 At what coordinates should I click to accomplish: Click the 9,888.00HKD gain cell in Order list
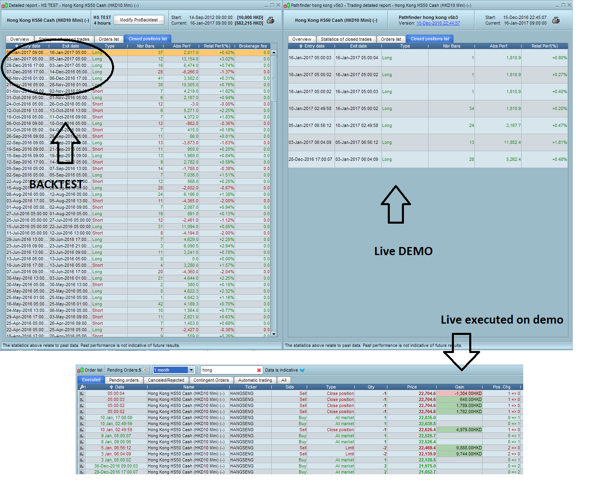(x=459, y=448)
